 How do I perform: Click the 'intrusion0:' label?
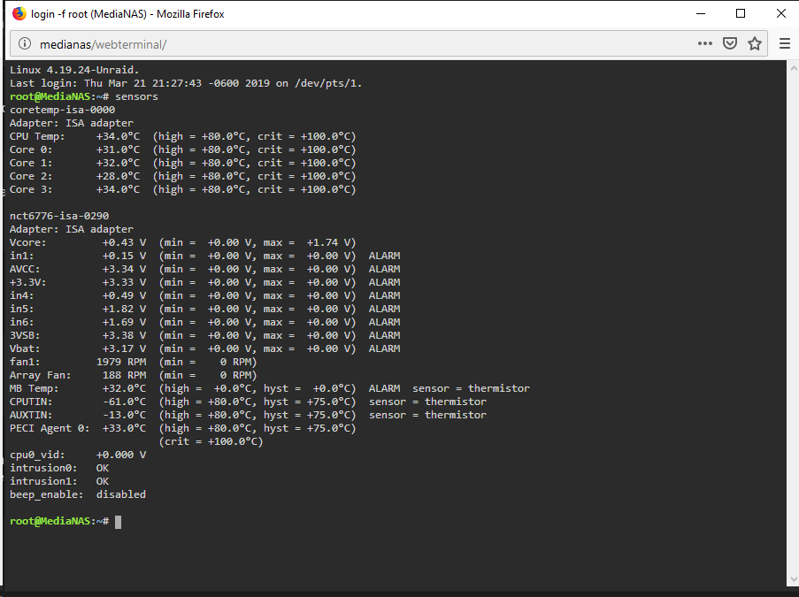click(x=43, y=468)
